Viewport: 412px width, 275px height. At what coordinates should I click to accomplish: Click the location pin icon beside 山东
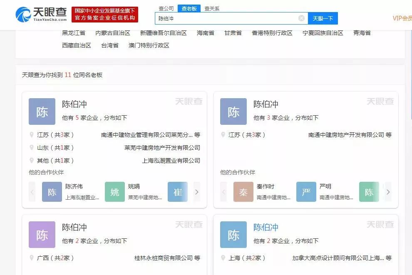coord(32,147)
